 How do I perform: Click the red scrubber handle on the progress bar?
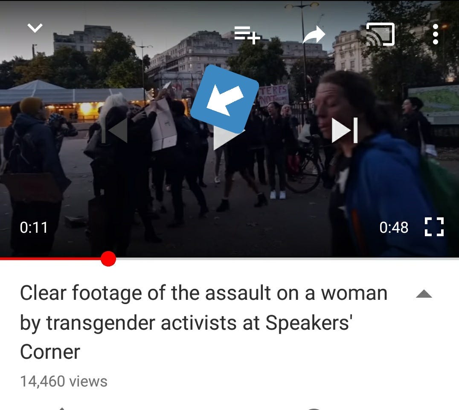108,259
